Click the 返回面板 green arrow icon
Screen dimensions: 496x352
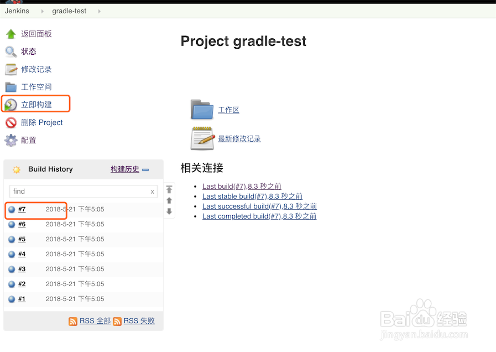click(x=11, y=33)
